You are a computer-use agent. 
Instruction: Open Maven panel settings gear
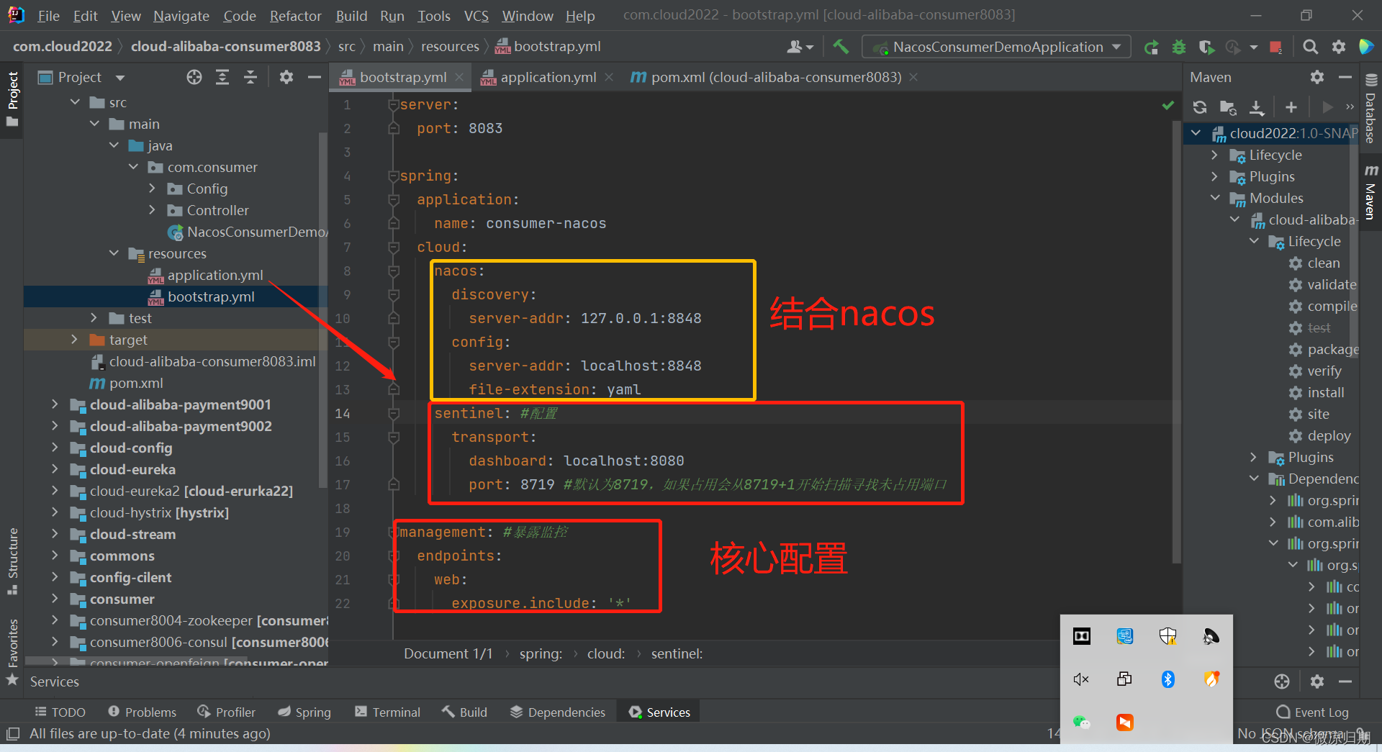[x=1317, y=77]
